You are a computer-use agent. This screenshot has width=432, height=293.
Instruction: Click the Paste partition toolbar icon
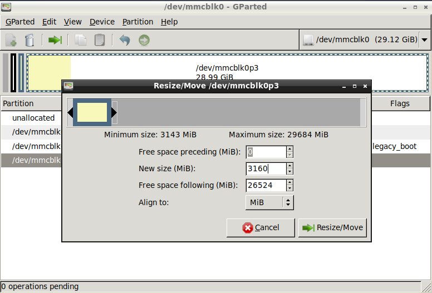(x=100, y=40)
